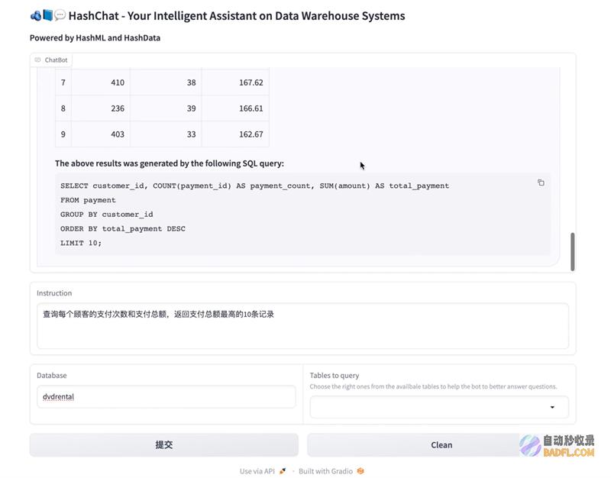The image size is (611, 478).
Task: Select the cell value 162.67
Action: click(x=251, y=134)
